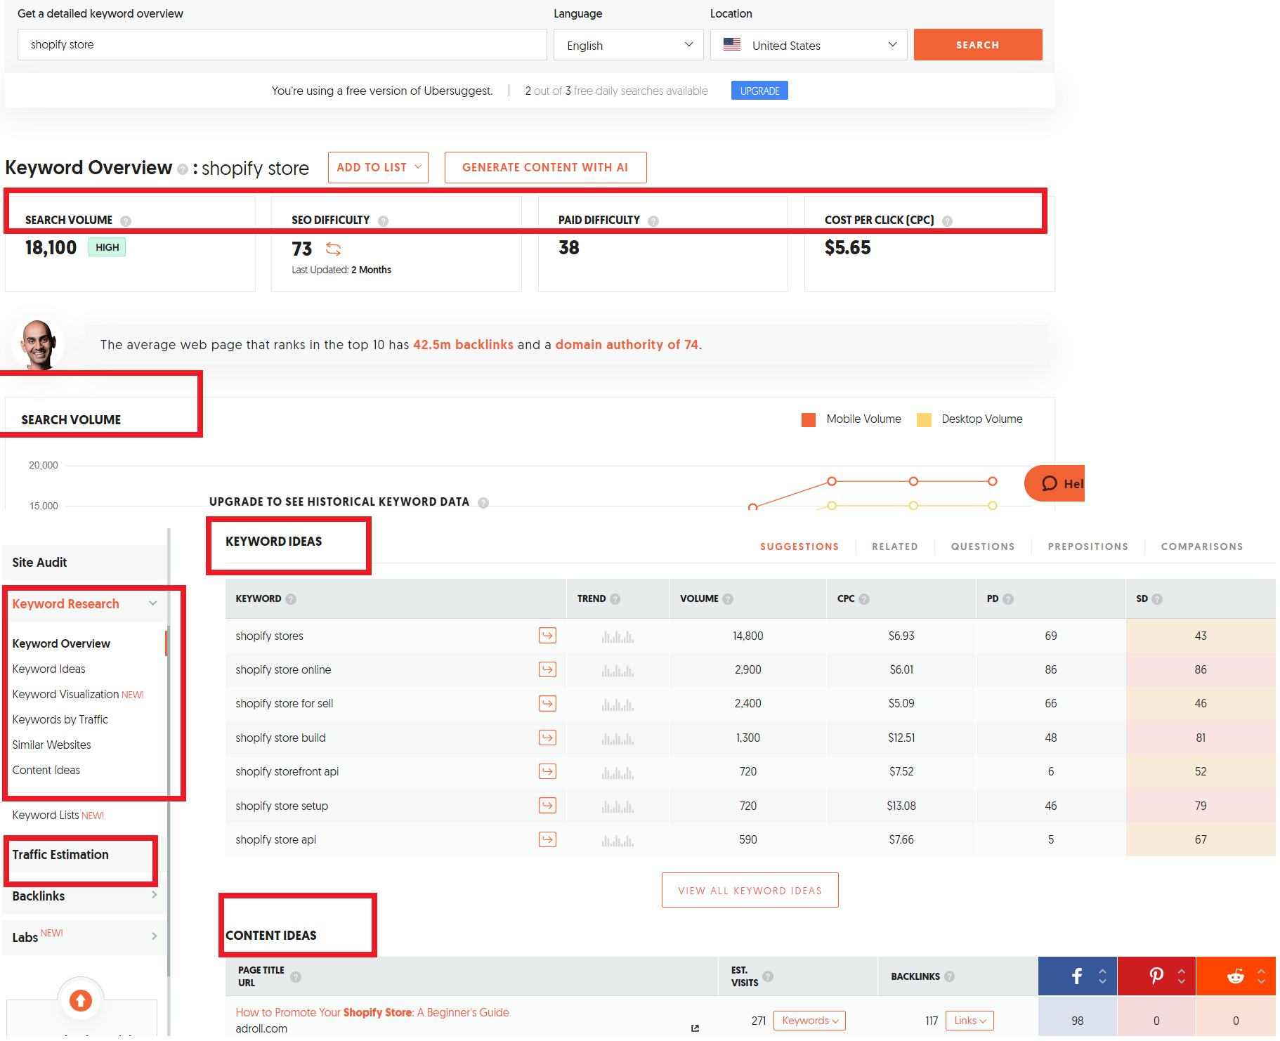1280x1041 pixels.
Task: Switch to the Suggestions tab
Action: click(x=799, y=546)
